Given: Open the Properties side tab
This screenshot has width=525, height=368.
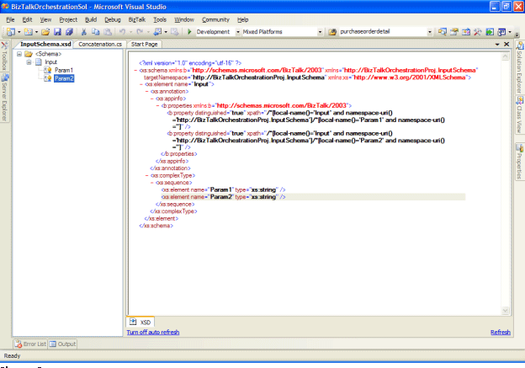Looking at the screenshot, I should [520, 162].
